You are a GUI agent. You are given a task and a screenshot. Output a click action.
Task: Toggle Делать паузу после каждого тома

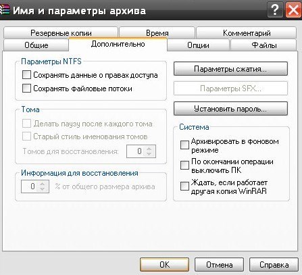pyautogui.click(x=26, y=124)
